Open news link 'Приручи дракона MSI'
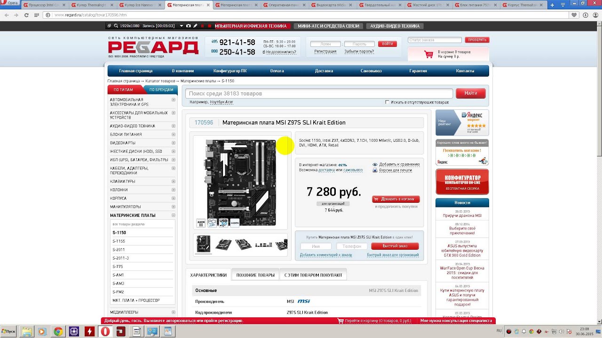Image resolution: width=602 pixels, height=338 pixels. 462,216
